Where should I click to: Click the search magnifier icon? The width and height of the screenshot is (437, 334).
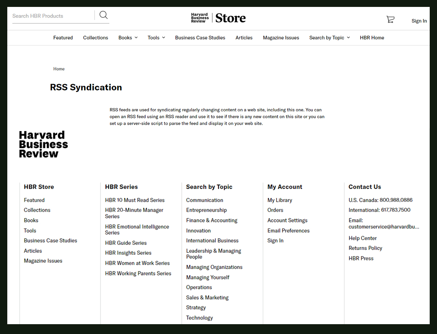tap(103, 15)
